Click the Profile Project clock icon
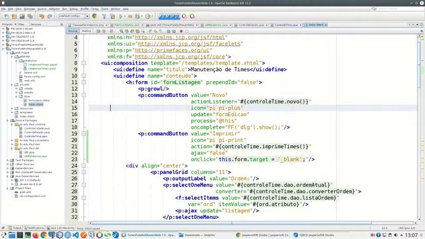This screenshot has width=425, height=239. coord(147,17)
